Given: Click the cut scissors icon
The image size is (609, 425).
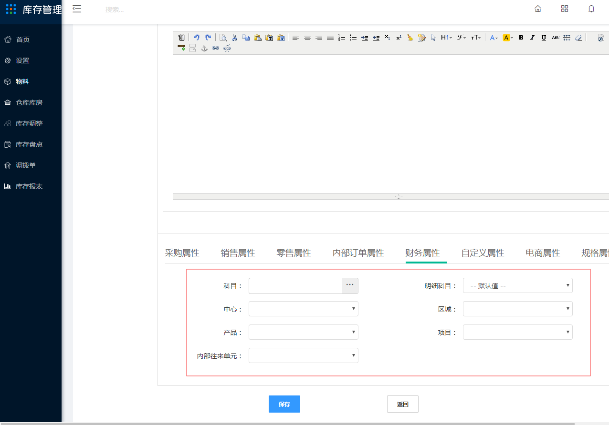Looking at the screenshot, I should coord(234,38).
